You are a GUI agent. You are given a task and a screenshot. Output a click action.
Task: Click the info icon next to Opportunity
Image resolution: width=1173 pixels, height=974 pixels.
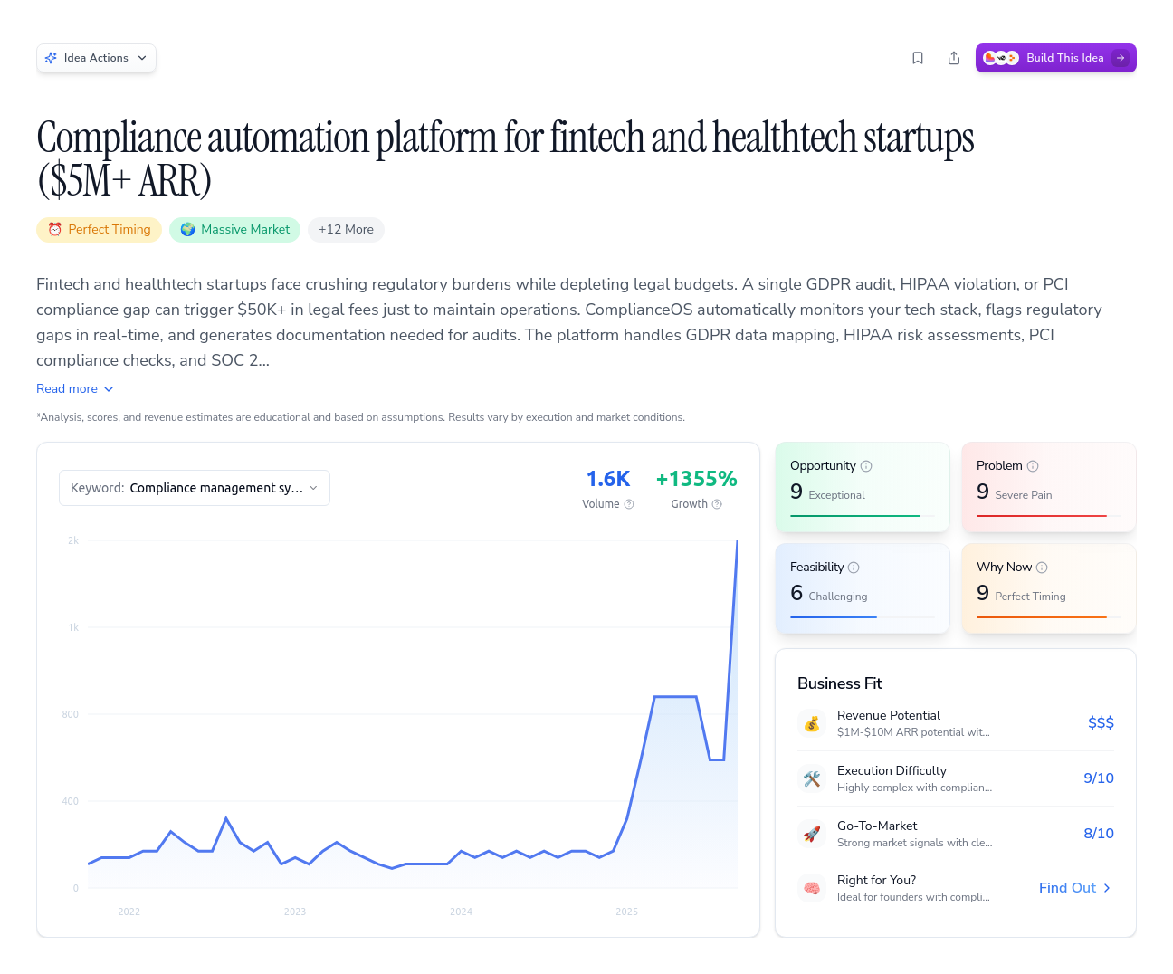click(x=866, y=465)
